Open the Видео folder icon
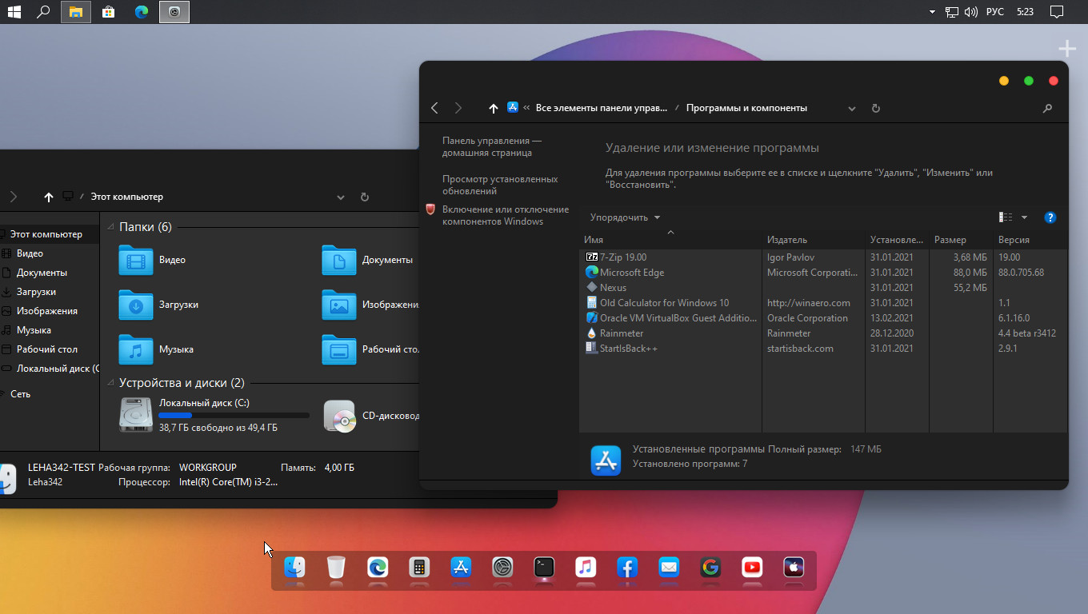The height and width of the screenshot is (614, 1088). [x=136, y=260]
